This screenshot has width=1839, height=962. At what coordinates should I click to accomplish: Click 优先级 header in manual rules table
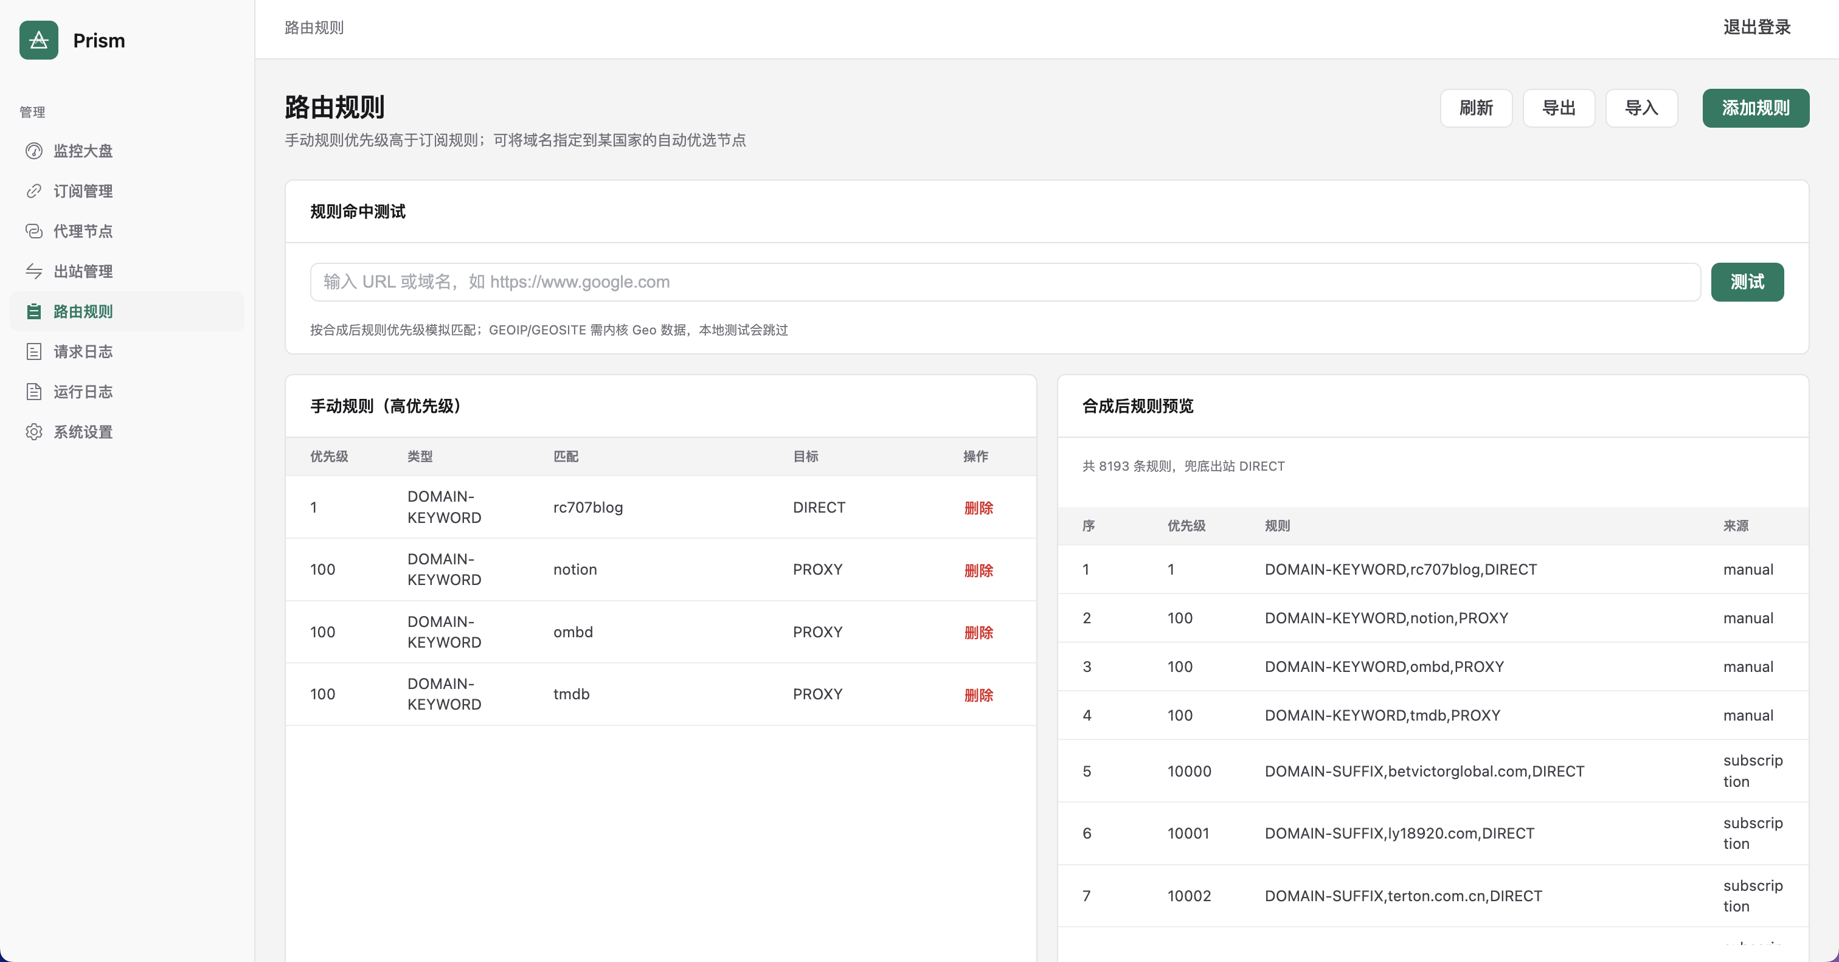pos(329,456)
